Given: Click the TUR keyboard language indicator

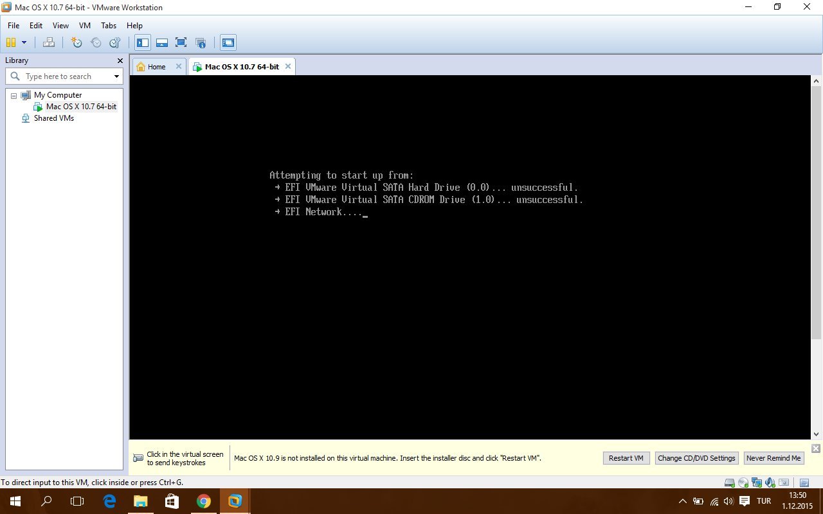Looking at the screenshot, I should (764, 501).
